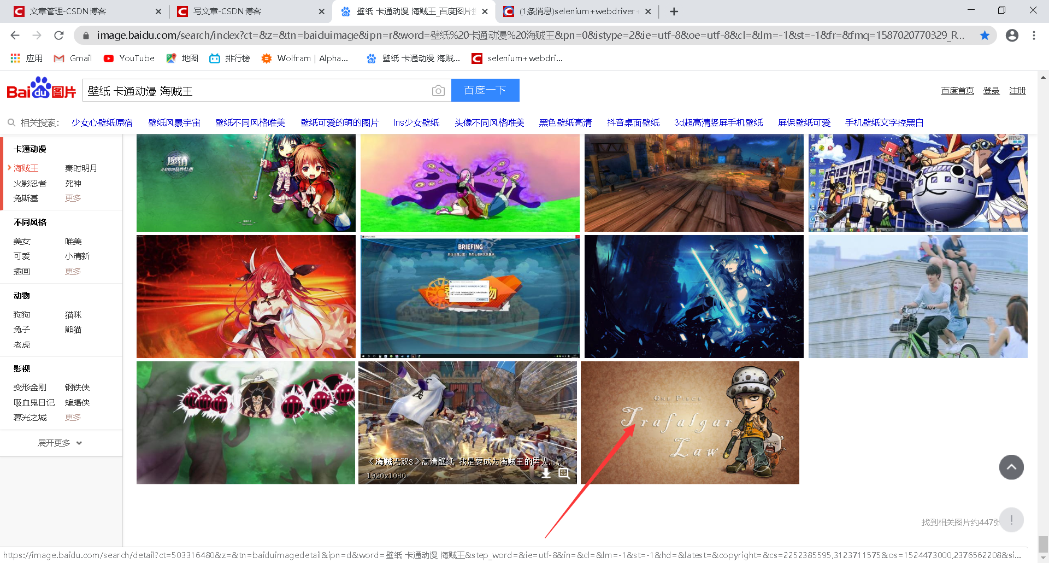Close the 写文章-CSDN博客 tab
This screenshot has height=563, width=1049.
tap(321, 11)
